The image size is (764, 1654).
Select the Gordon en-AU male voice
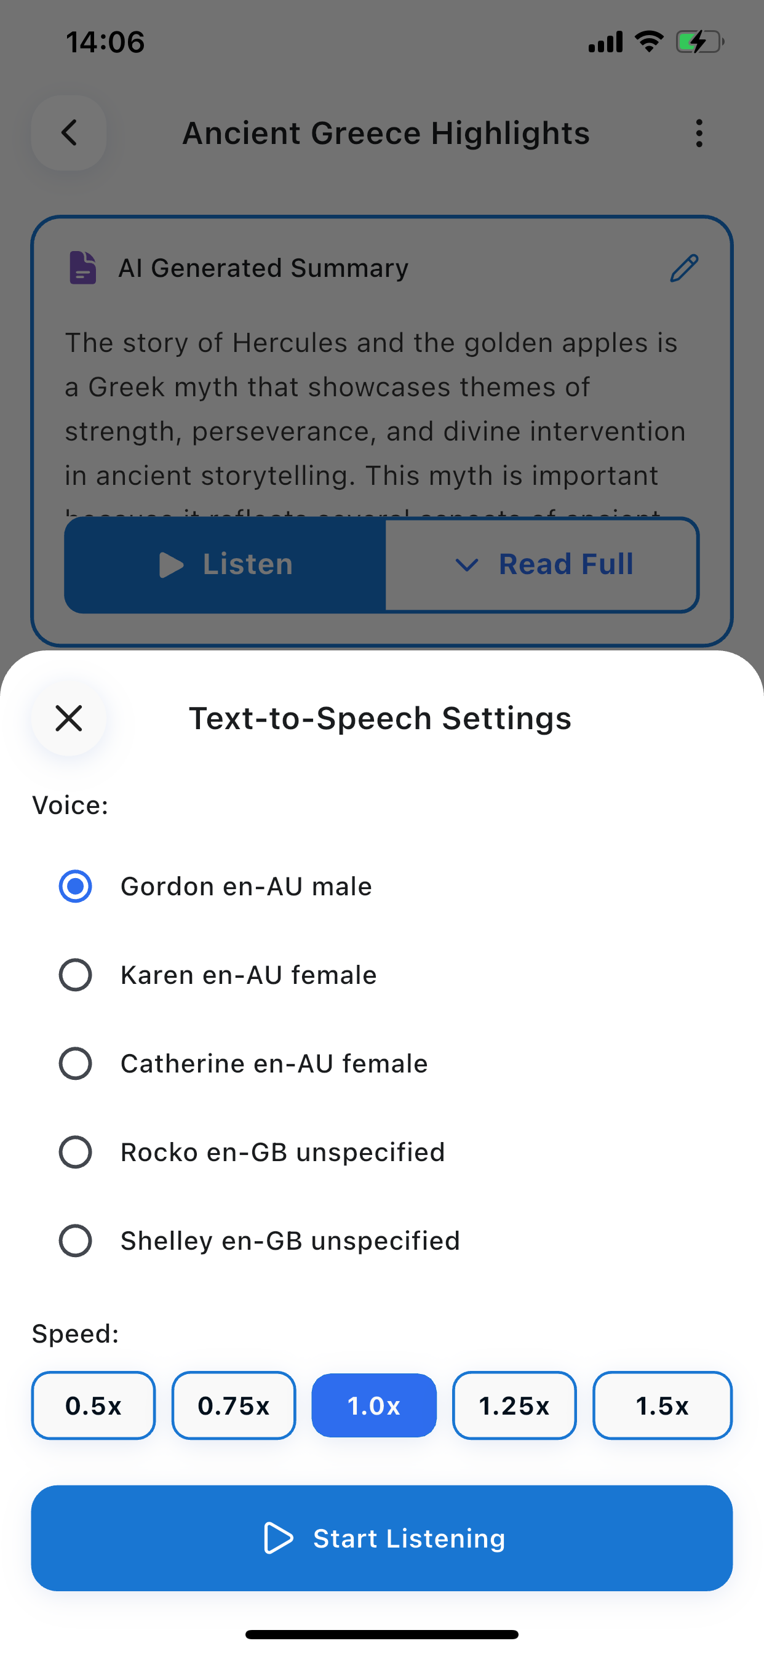click(x=75, y=886)
